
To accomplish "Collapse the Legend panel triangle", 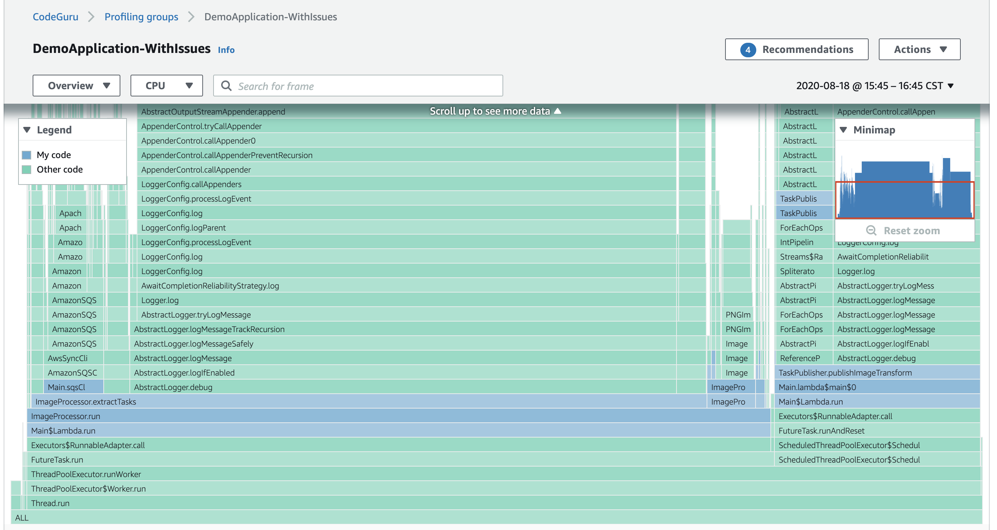I will pos(27,130).
